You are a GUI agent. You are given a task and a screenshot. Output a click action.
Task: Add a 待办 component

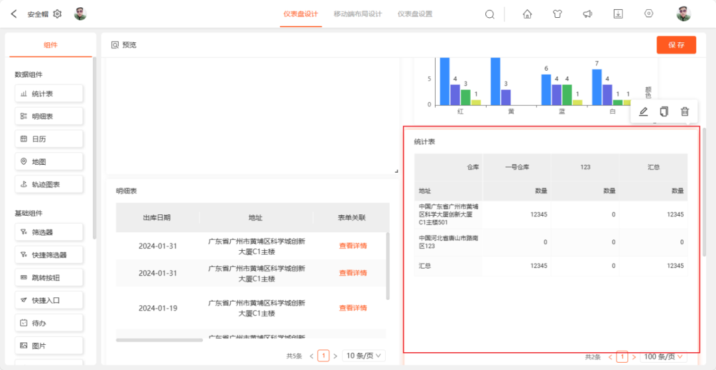49,323
